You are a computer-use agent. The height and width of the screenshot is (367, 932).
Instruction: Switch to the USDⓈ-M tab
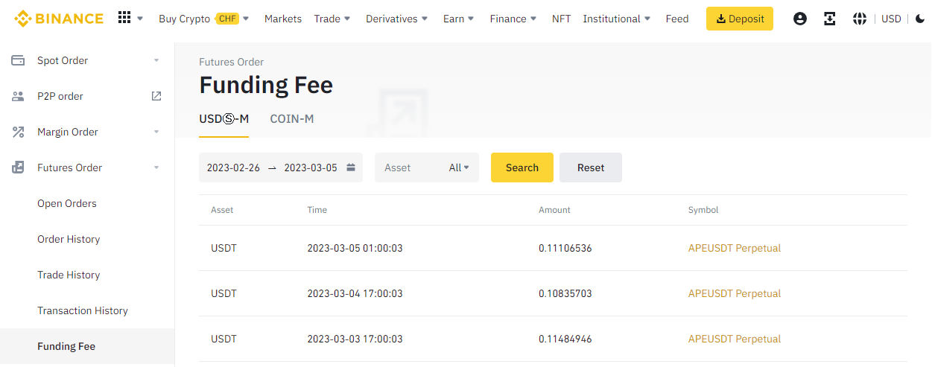coord(224,119)
